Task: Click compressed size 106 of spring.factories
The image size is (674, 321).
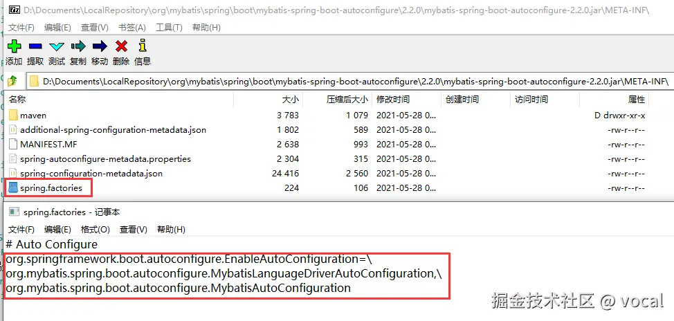Action: pyautogui.click(x=361, y=187)
